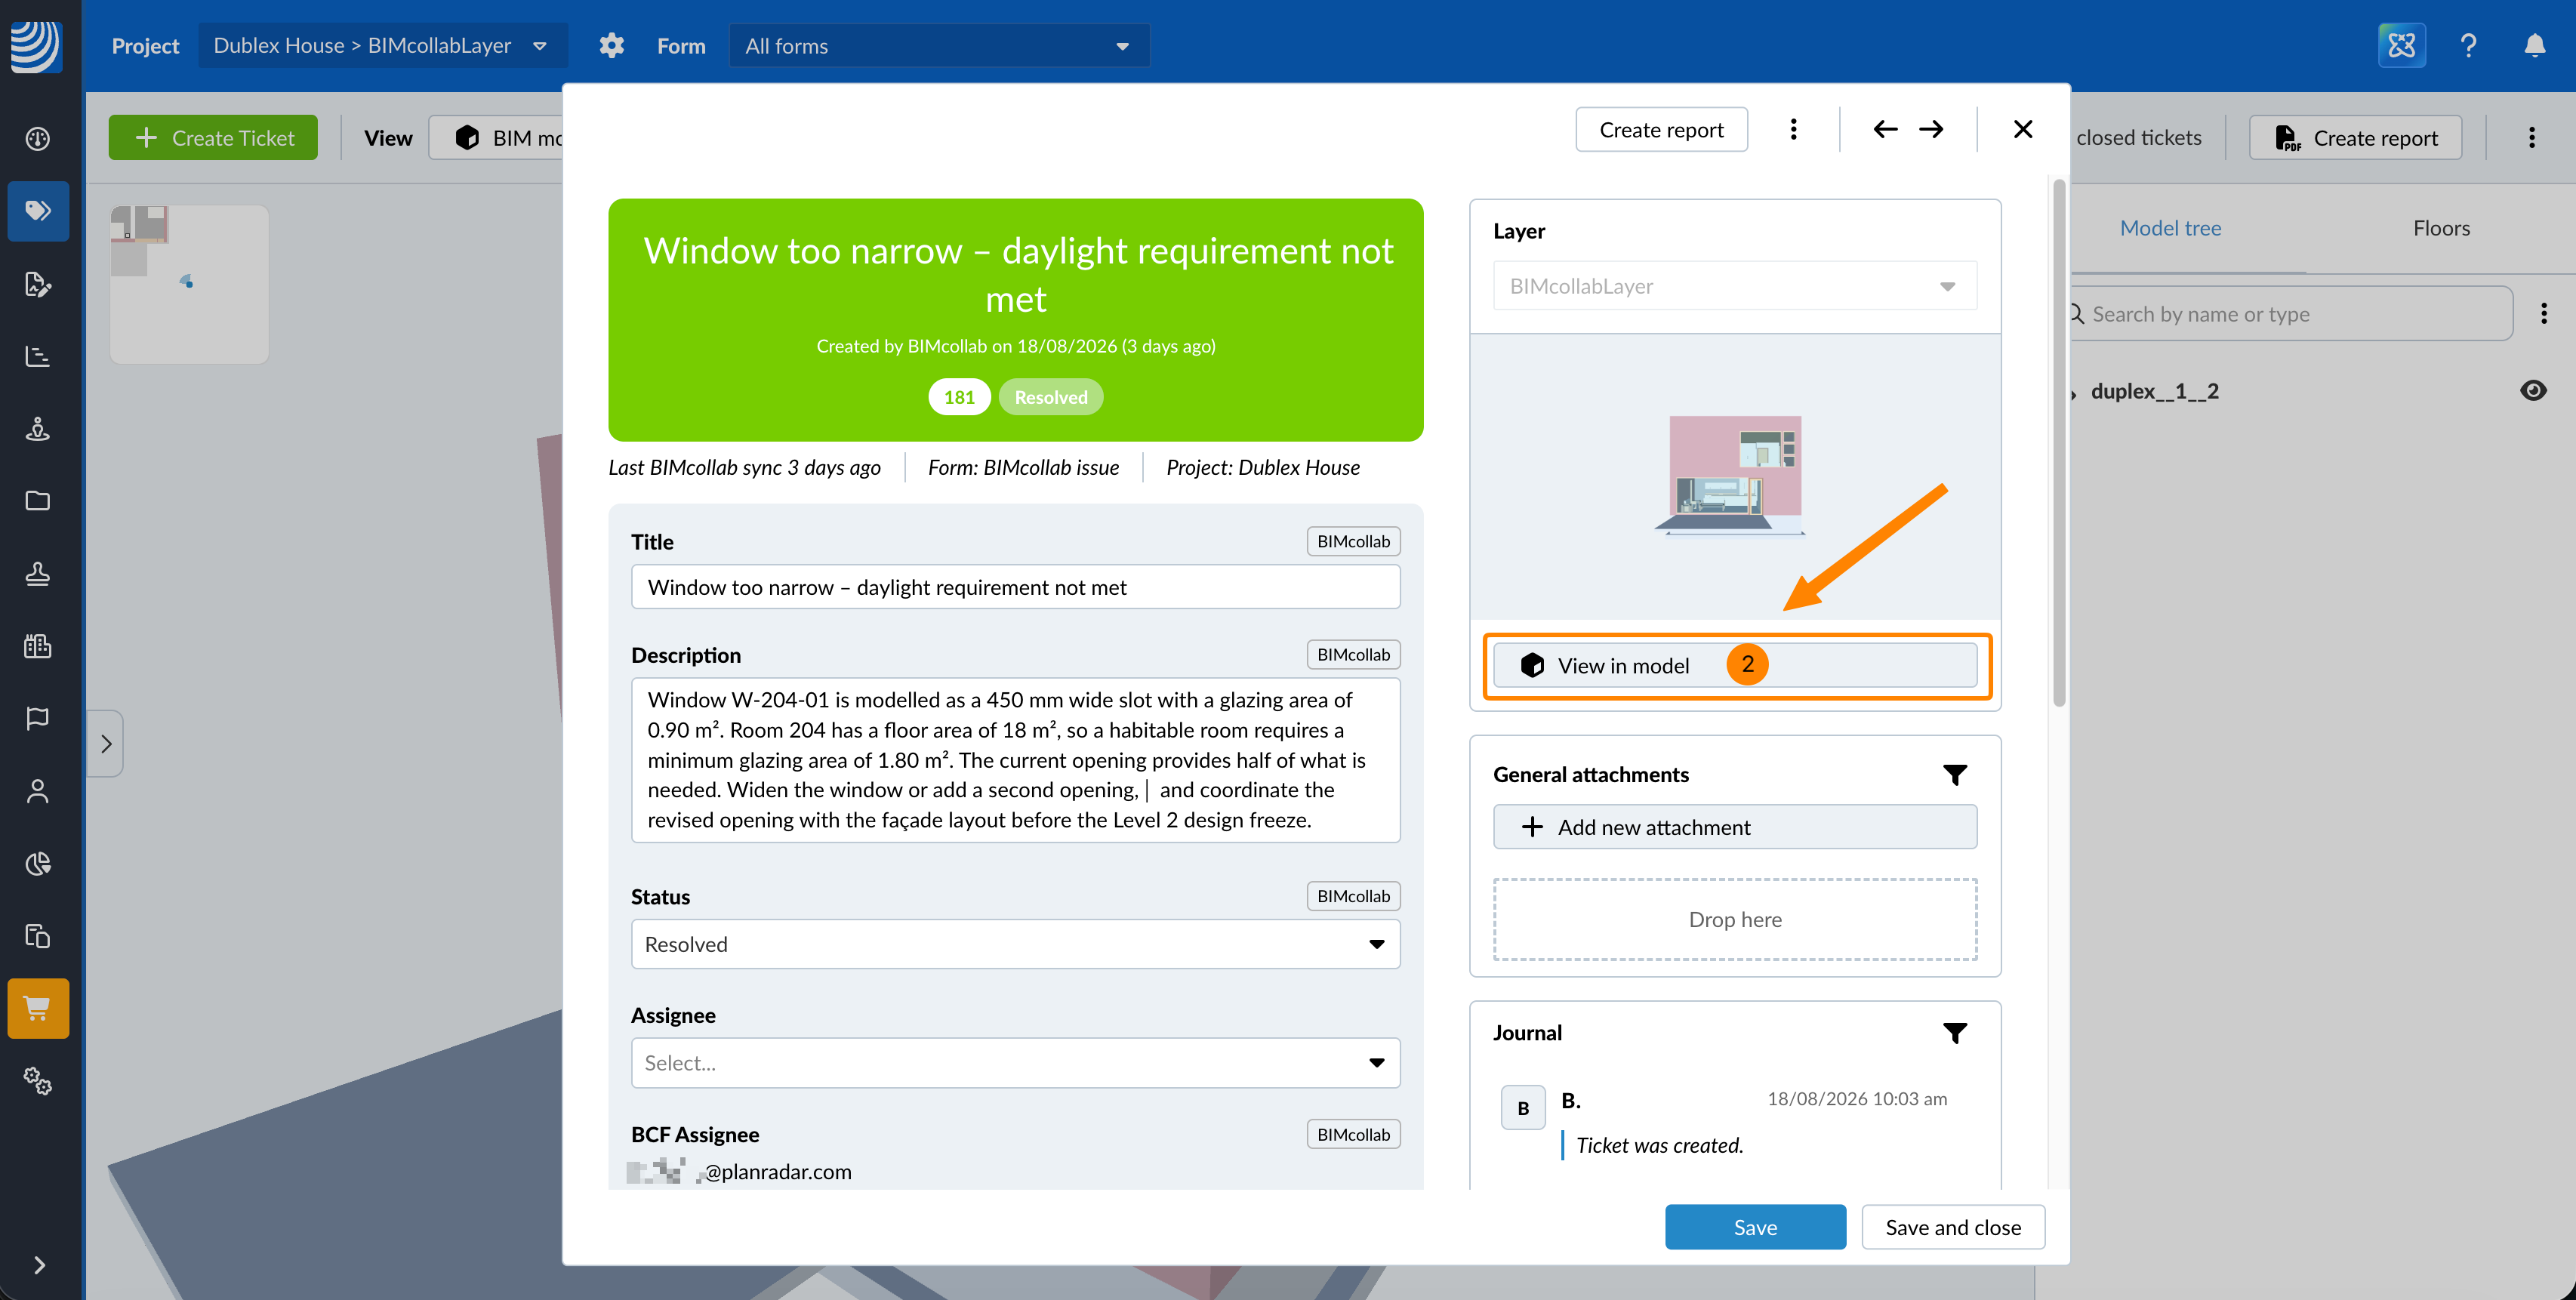Open the flag icon in sidebar
This screenshot has height=1300, width=2576.
click(38, 718)
